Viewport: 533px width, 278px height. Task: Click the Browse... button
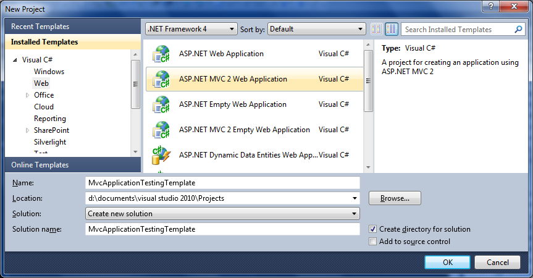coord(395,198)
